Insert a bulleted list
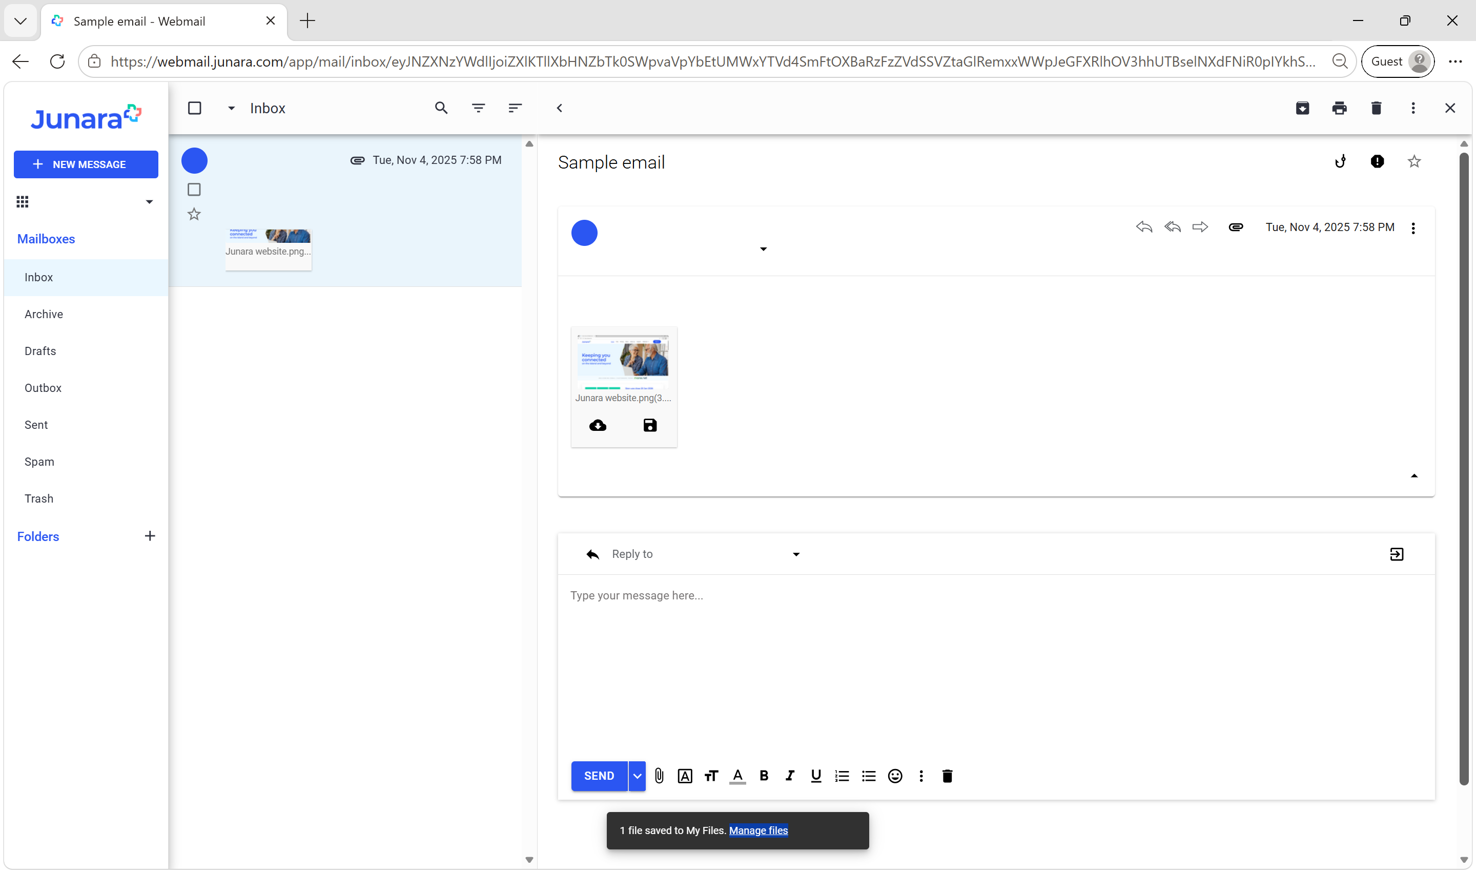This screenshot has width=1476, height=873. pyautogui.click(x=868, y=776)
